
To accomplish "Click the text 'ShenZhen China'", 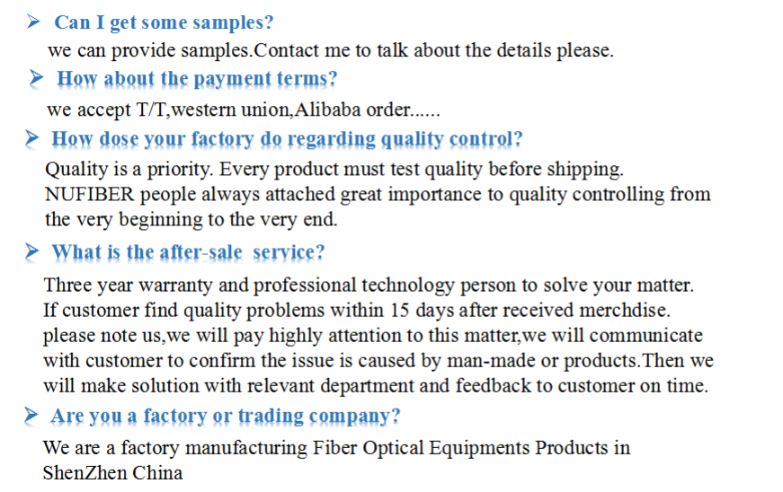I will [113, 473].
